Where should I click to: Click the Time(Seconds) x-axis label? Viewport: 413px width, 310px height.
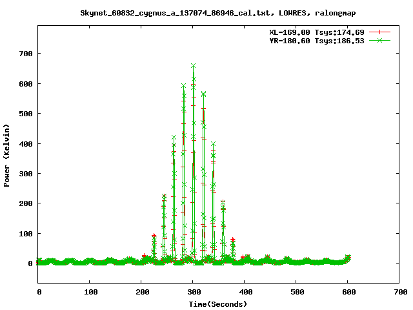(x=218, y=304)
